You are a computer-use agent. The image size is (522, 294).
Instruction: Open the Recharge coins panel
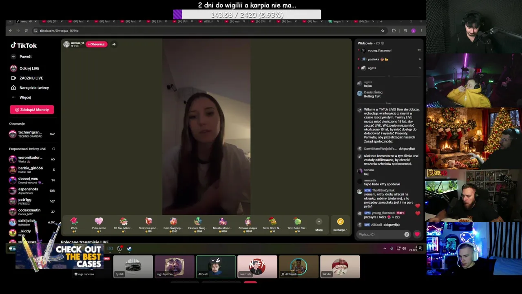[340, 225]
